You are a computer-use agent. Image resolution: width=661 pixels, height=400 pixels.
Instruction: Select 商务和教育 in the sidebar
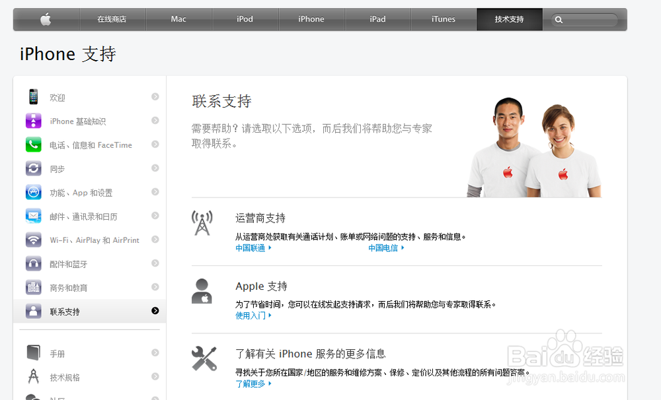pyautogui.click(x=68, y=288)
